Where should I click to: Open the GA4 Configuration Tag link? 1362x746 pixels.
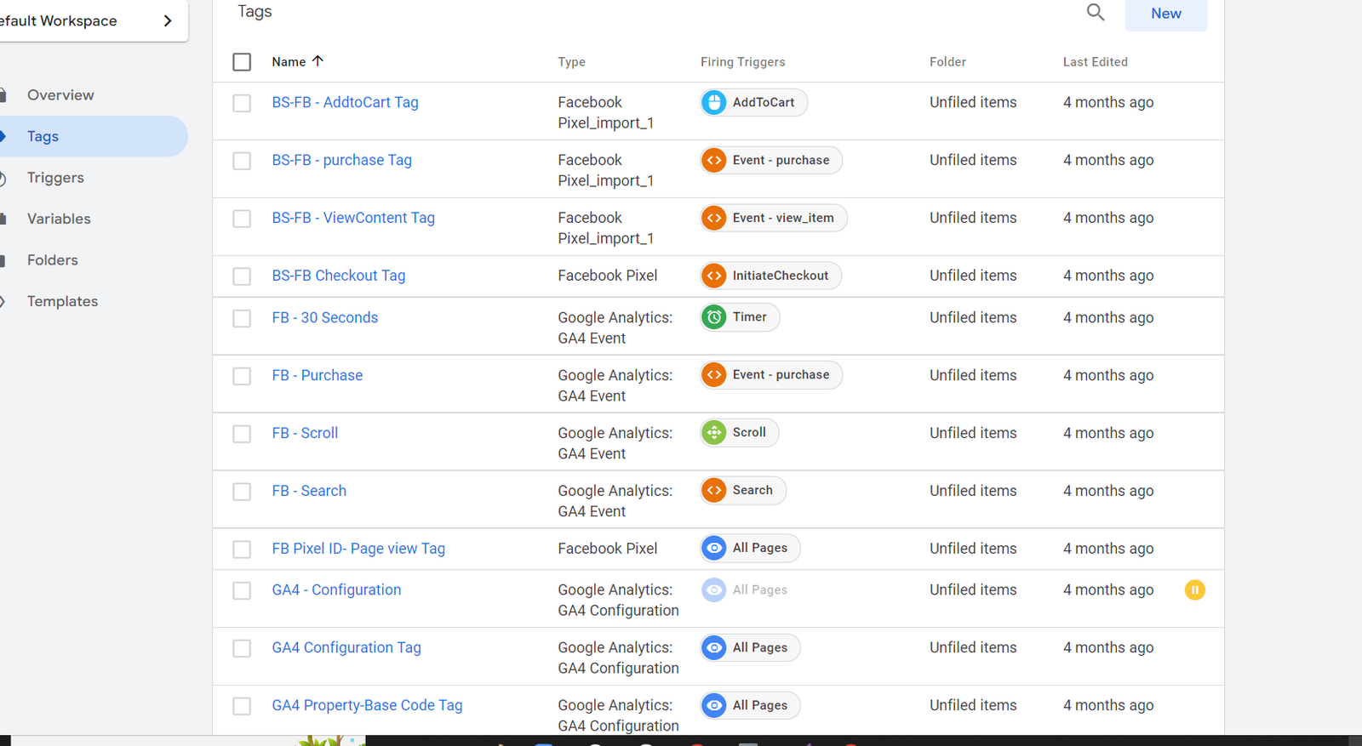346,647
